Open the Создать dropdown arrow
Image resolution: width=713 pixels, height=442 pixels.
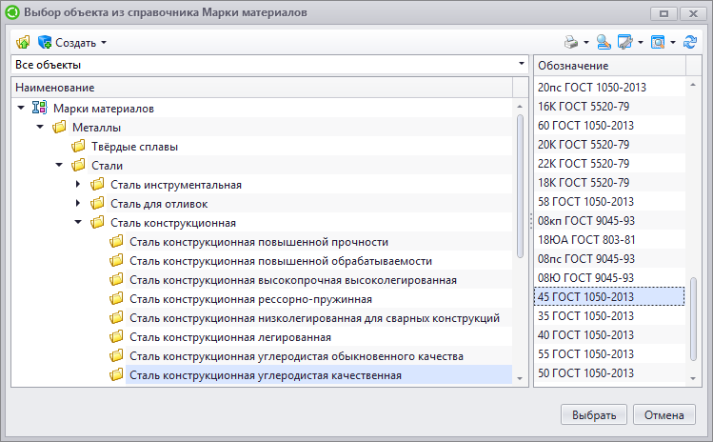click(104, 42)
